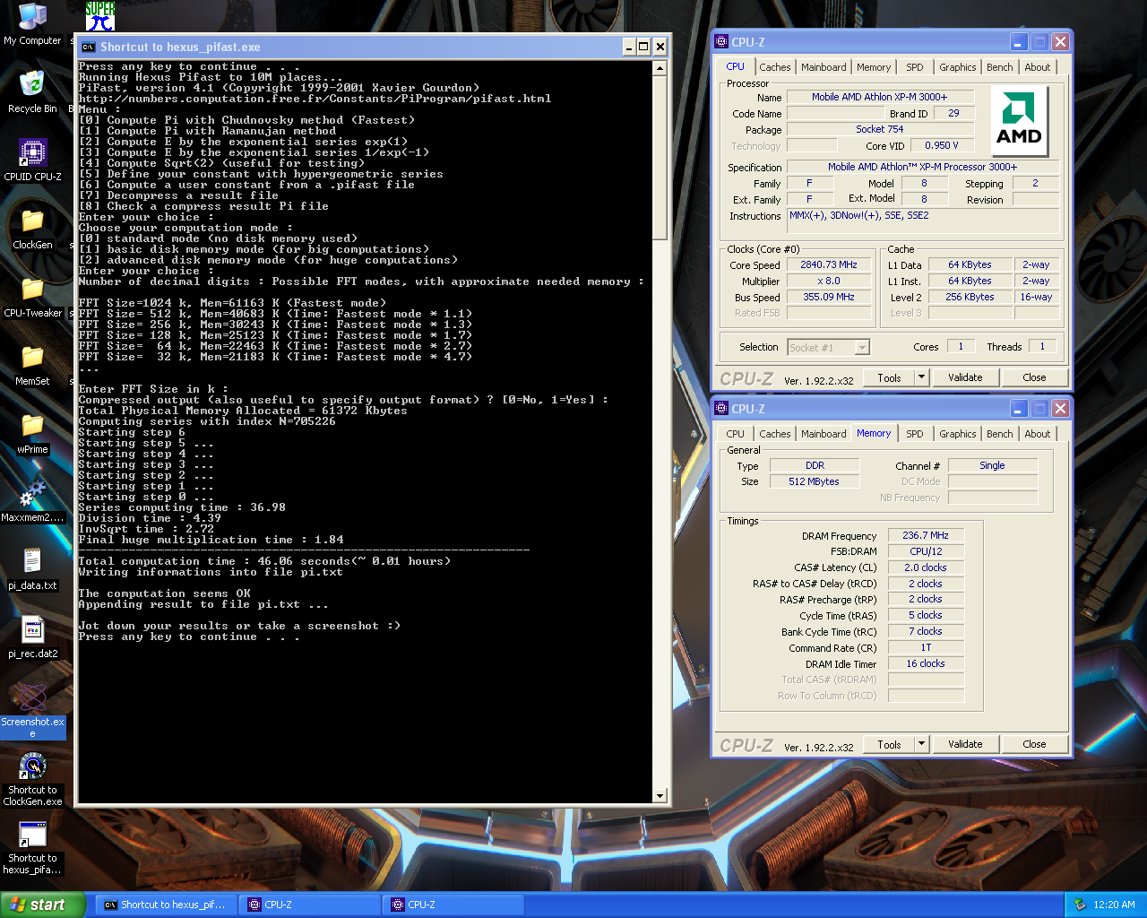Click the AMD logo in CPU-Z
Screen dimensions: 1147x918
point(1020,122)
